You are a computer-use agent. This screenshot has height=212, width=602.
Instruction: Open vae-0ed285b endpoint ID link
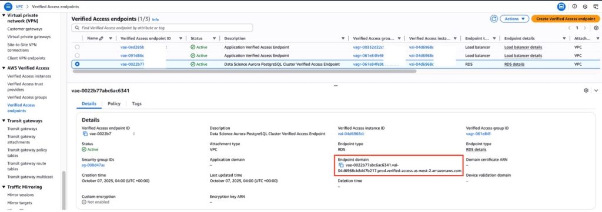(132, 47)
